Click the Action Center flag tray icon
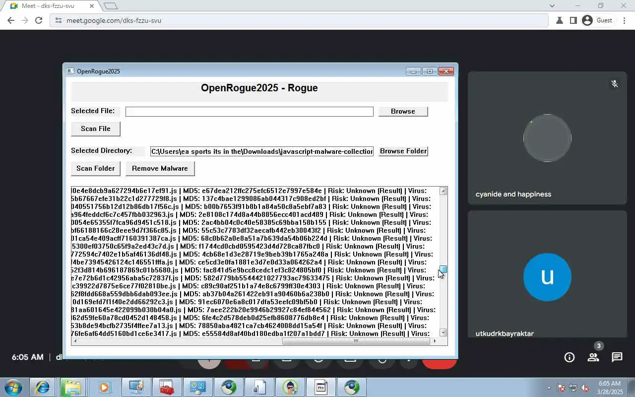 (x=561, y=388)
